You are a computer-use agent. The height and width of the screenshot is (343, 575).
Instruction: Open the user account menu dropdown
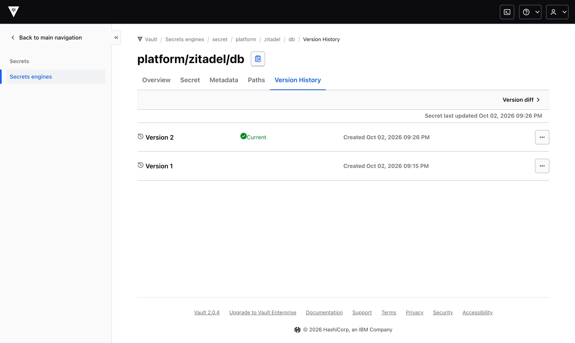click(x=557, y=12)
